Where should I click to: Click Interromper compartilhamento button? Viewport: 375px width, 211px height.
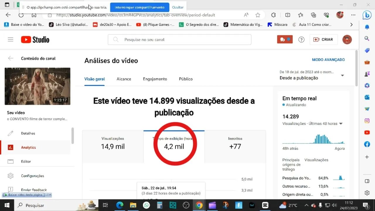pyautogui.click(x=139, y=7)
